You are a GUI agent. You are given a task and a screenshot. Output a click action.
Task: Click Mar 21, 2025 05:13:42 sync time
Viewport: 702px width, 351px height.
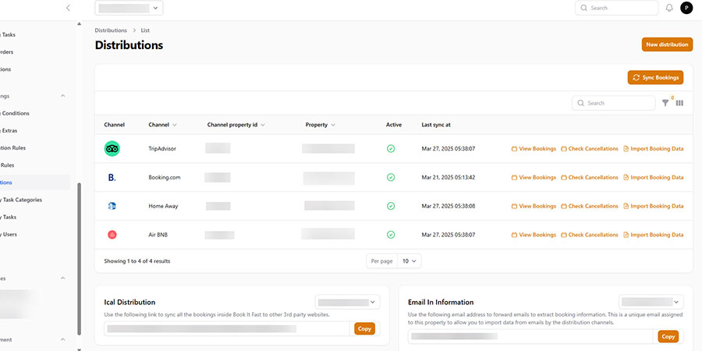448,177
